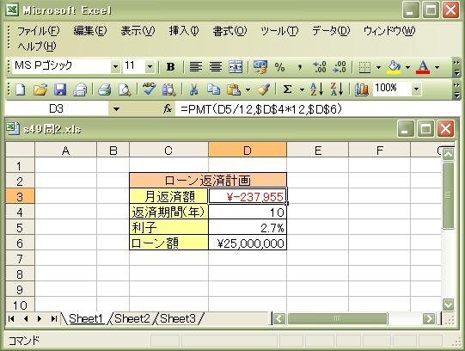Toggle left alignment button
465x351 pixels.
click(x=196, y=67)
